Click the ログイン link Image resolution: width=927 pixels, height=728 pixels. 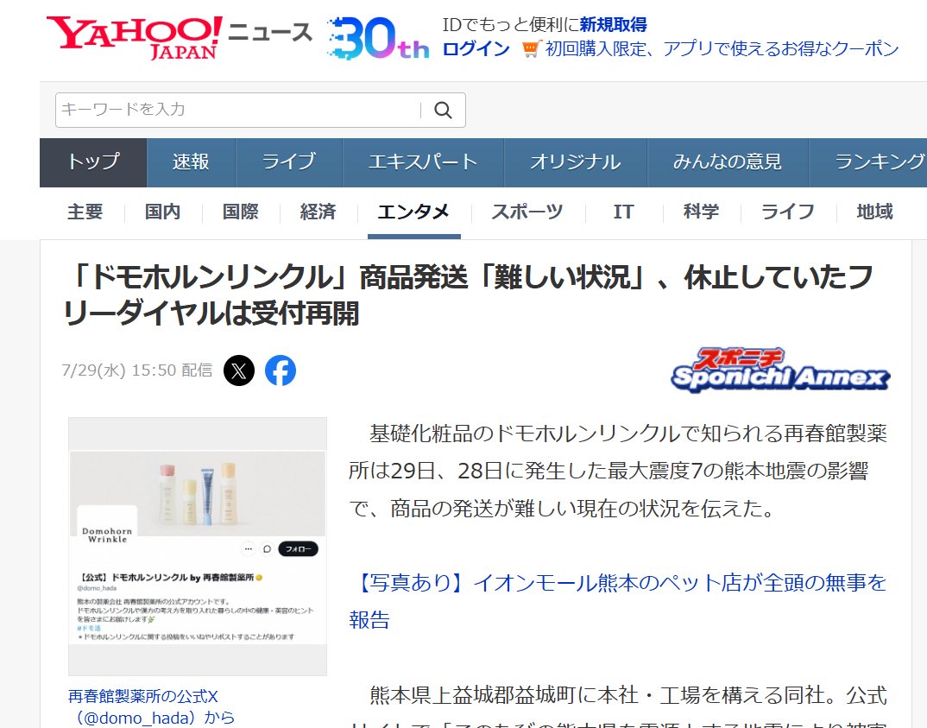tap(476, 48)
